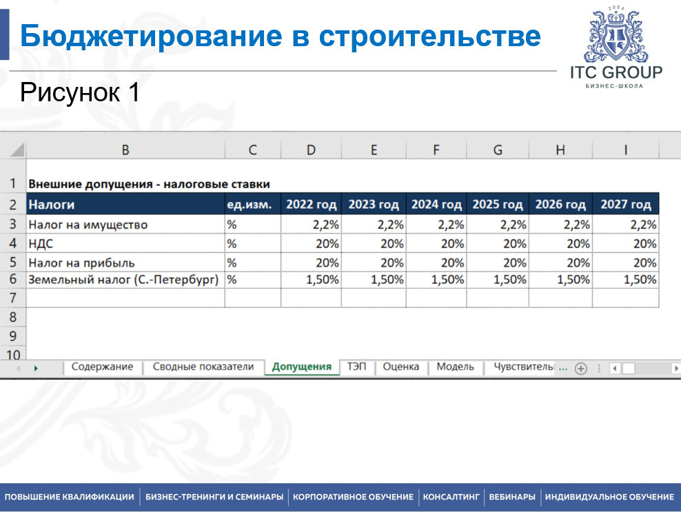Open the Сводные показатели sheet tab
The image size is (681, 512).
click(x=203, y=367)
